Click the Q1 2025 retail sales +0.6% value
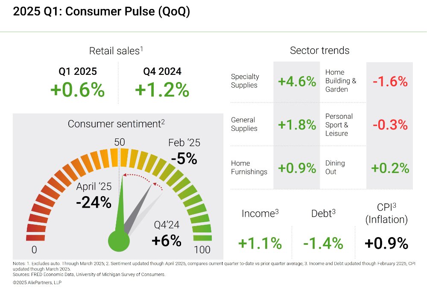The width and height of the screenshot is (427, 288). (x=77, y=90)
